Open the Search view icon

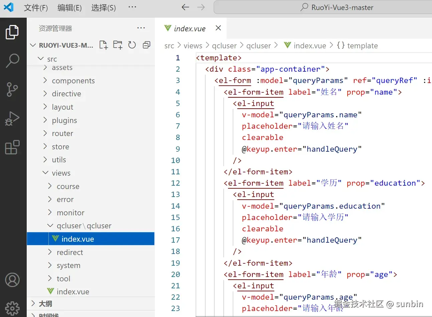(12, 61)
